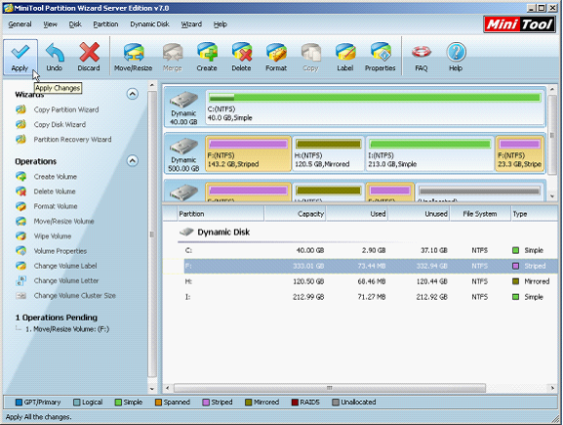This screenshot has height=425, width=563.
Task: Collapse the Wizards panel section
Action: pos(133,94)
